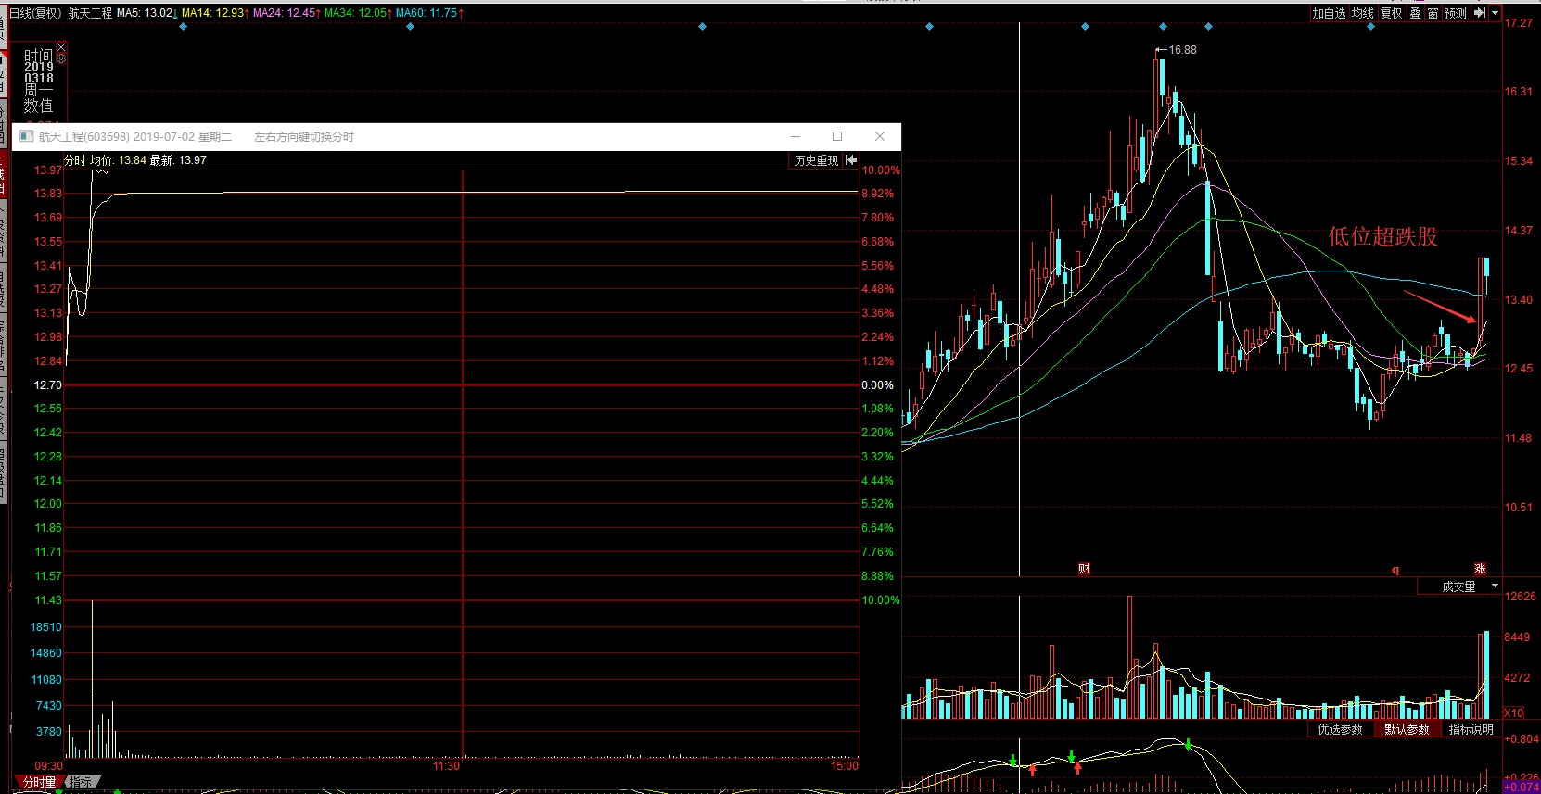The image size is (1541, 794).
Task: Click the MA60: 11.75 indicator label
Action: click(429, 13)
